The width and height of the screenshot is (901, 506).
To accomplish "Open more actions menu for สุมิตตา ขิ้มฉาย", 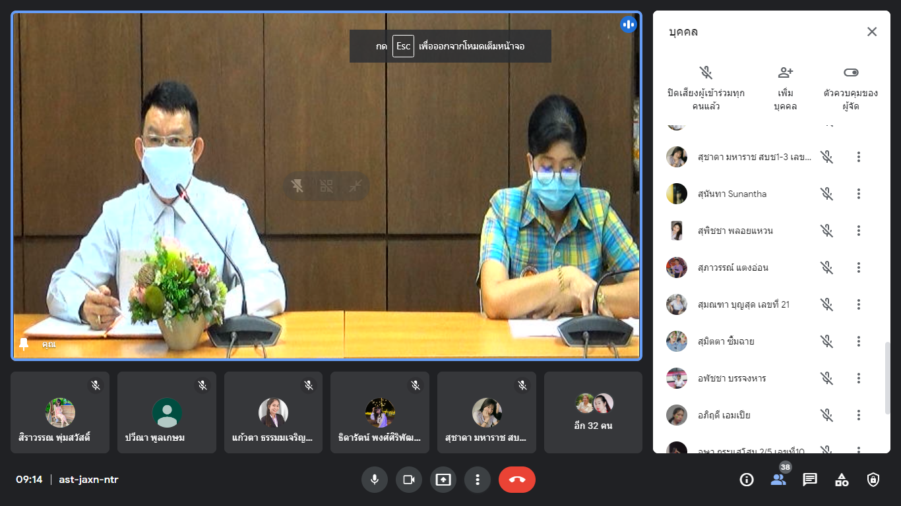I will click(859, 341).
